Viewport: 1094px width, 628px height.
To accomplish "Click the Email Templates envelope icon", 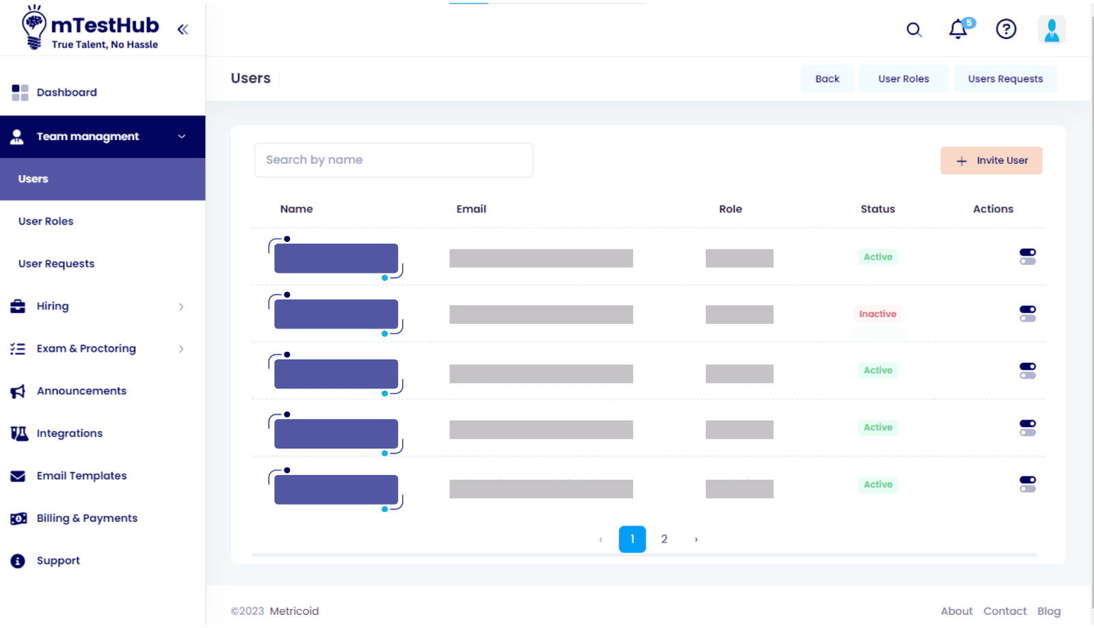I will [18, 476].
